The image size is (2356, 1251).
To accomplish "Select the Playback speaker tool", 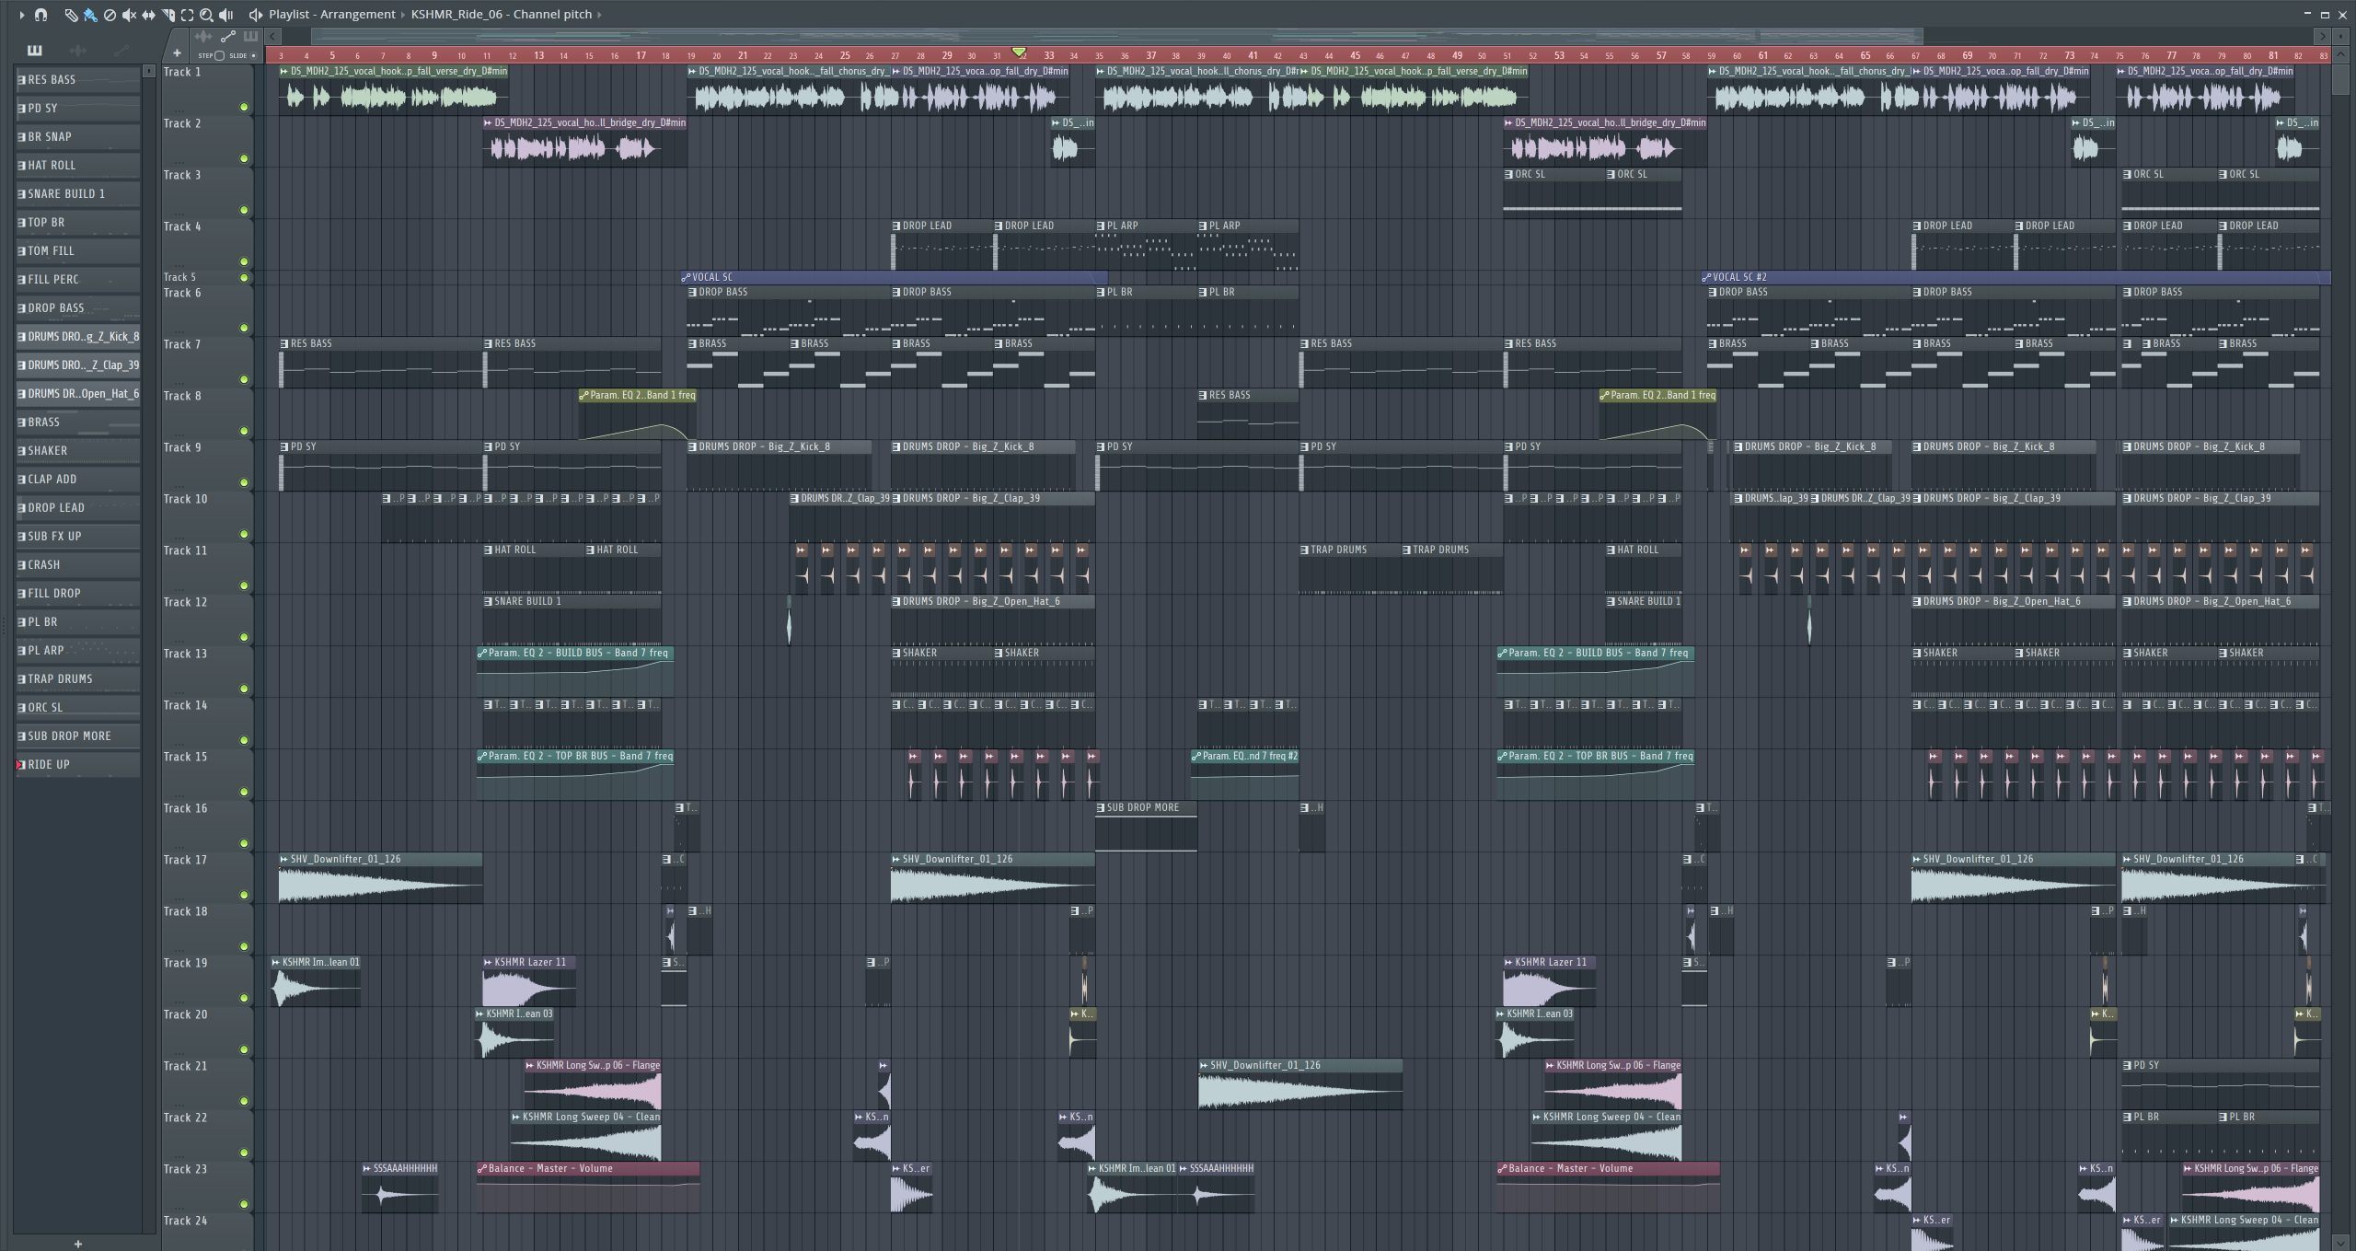I will pyautogui.click(x=226, y=15).
